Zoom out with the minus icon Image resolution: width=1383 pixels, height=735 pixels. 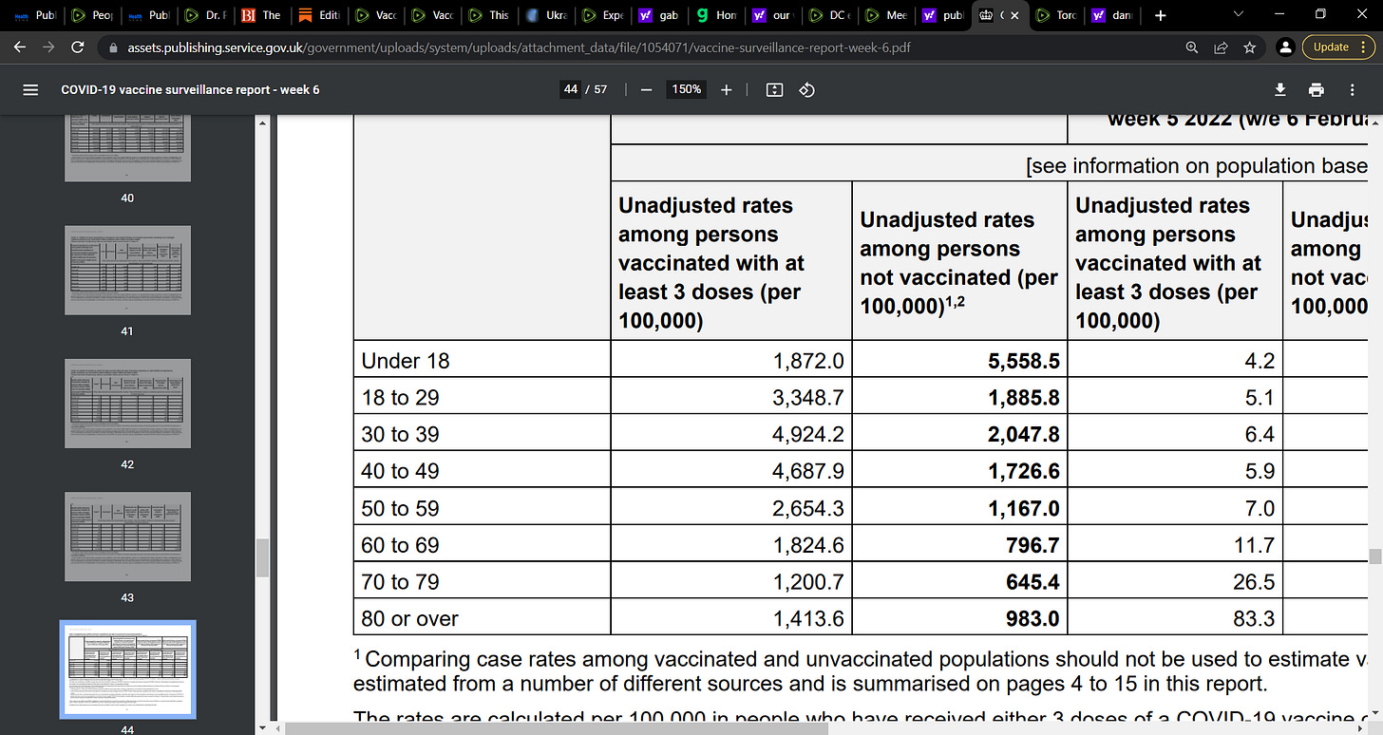pos(646,89)
